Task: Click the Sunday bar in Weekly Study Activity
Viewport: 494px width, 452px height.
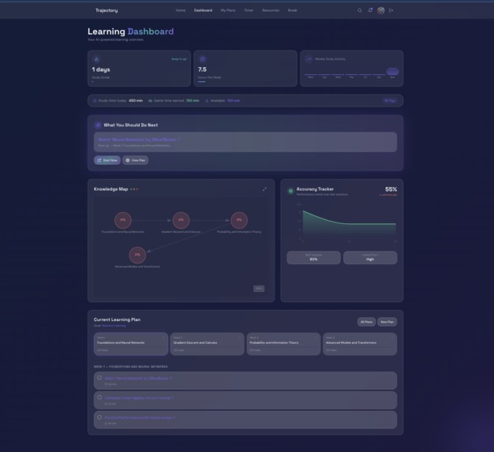Action: tap(392, 72)
